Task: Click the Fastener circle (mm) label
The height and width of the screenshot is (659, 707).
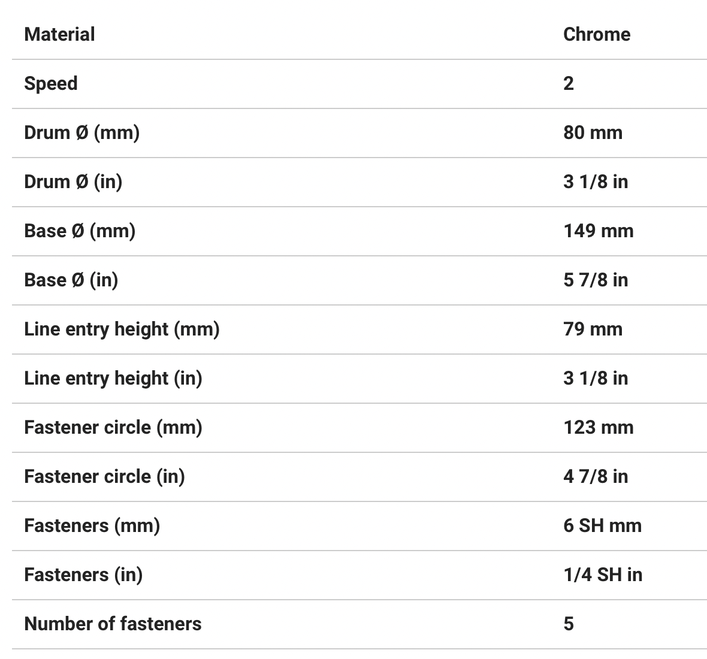Action: tap(113, 427)
